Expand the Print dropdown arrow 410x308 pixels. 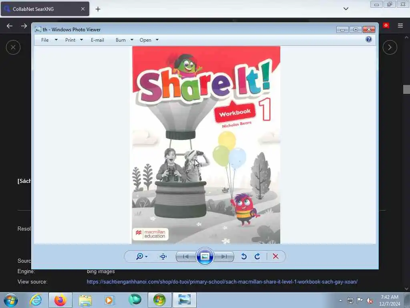point(81,40)
